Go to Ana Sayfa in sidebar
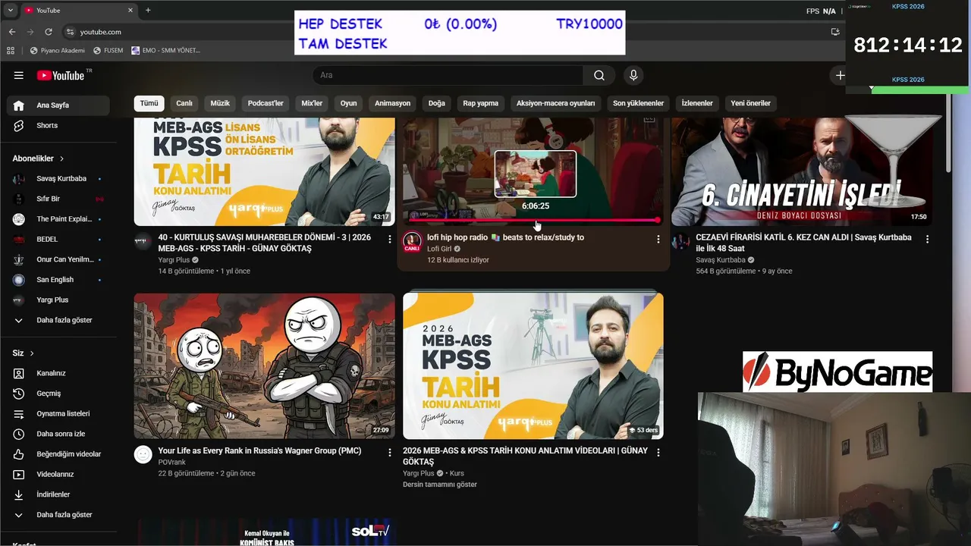 pyautogui.click(x=58, y=105)
